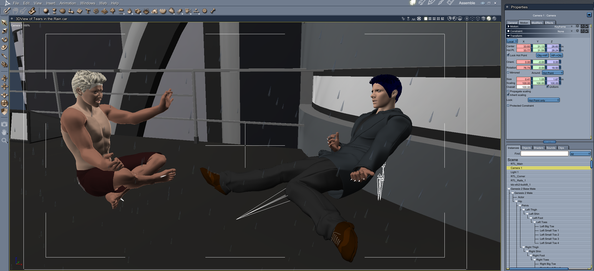Image resolution: width=594 pixels, height=271 pixels.
Task: Select RTL_Main in the scene tree
Action: 549,164
